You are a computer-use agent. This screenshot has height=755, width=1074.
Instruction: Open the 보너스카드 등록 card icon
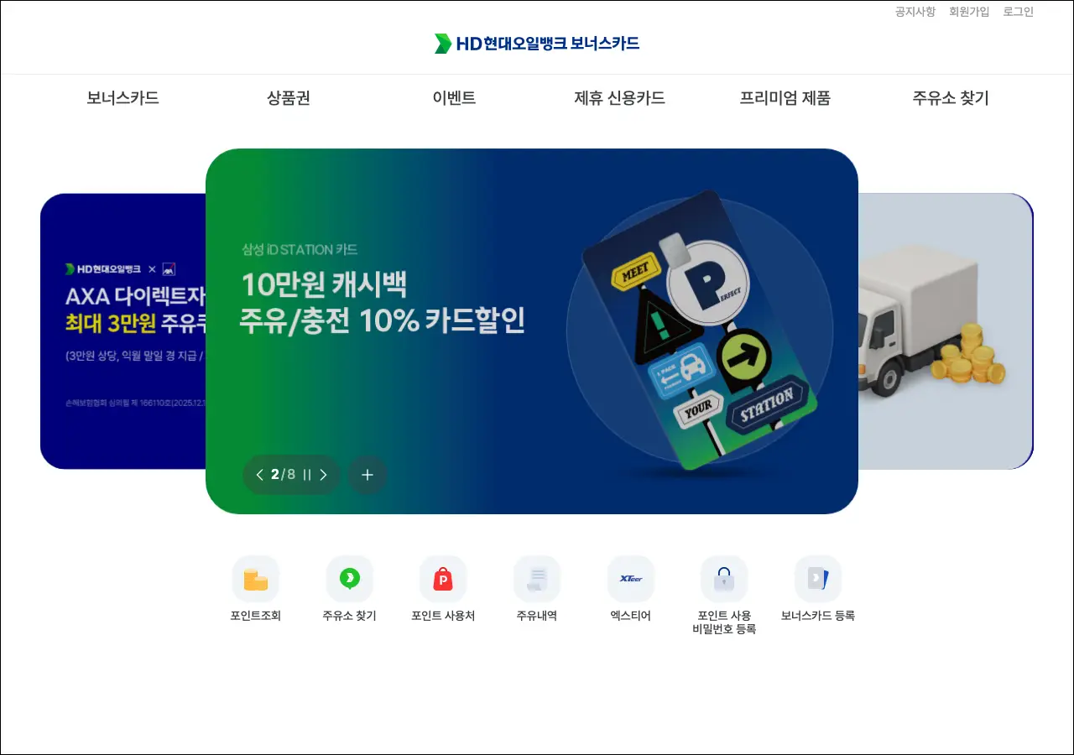818,579
